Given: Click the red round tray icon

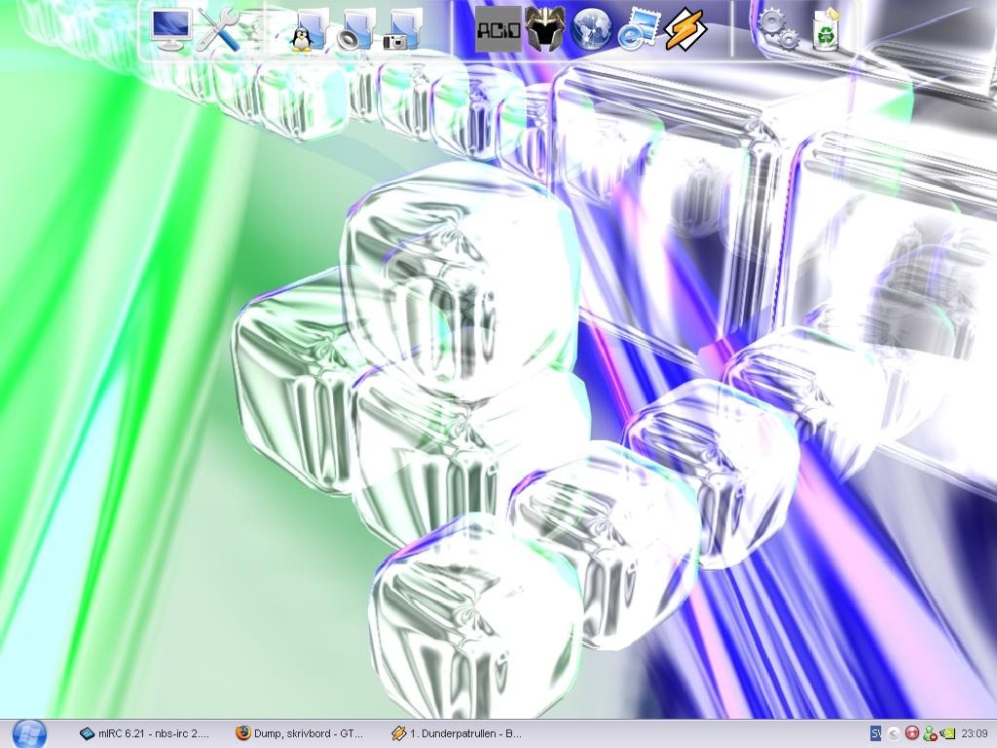Looking at the screenshot, I should click(x=911, y=734).
